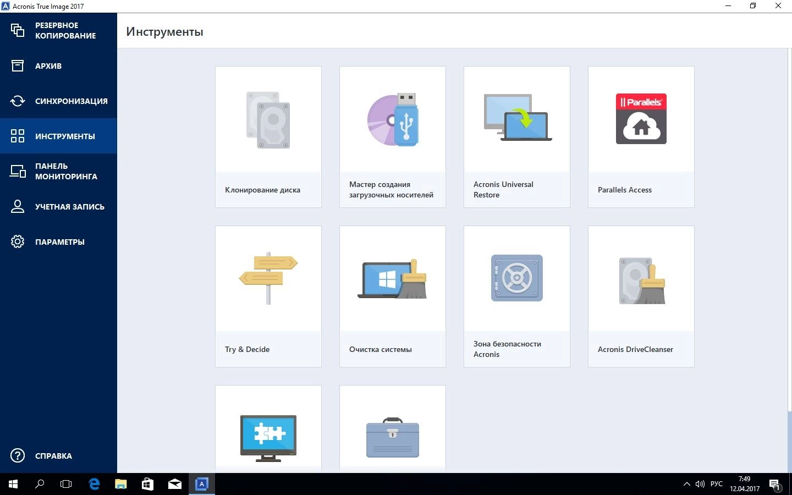Click the sync arrows icon
792x495 pixels.
pos(18,101)
